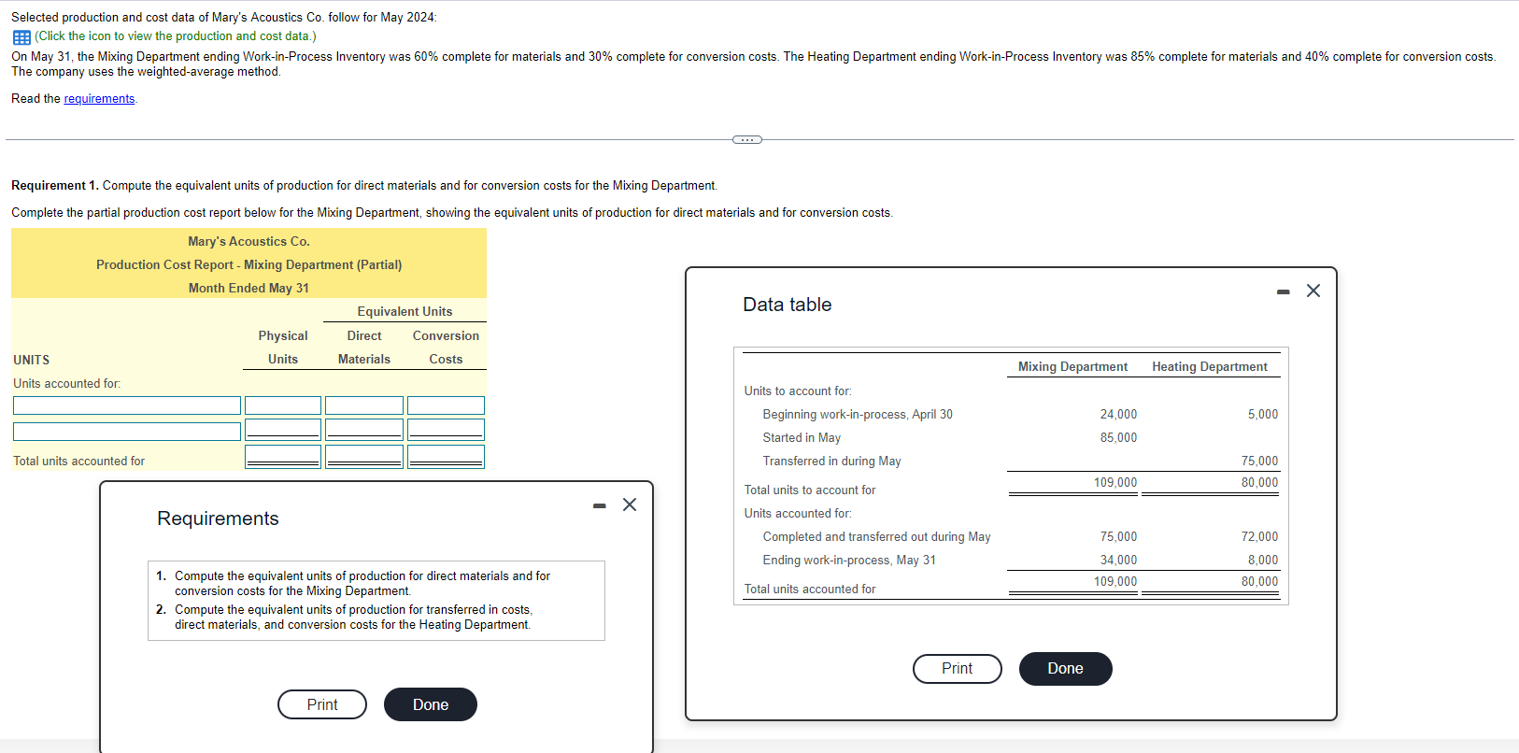Viewport: 1519px width, 753px height.
Task: Close the Requirements dialog
Action: pos(630,504)
